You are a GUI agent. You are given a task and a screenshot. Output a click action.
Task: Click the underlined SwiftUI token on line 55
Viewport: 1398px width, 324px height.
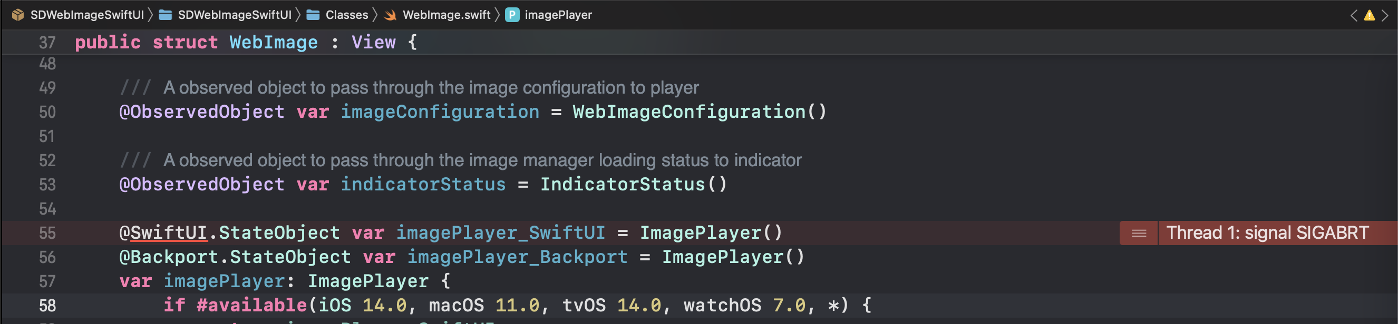[x=169, y=232]
